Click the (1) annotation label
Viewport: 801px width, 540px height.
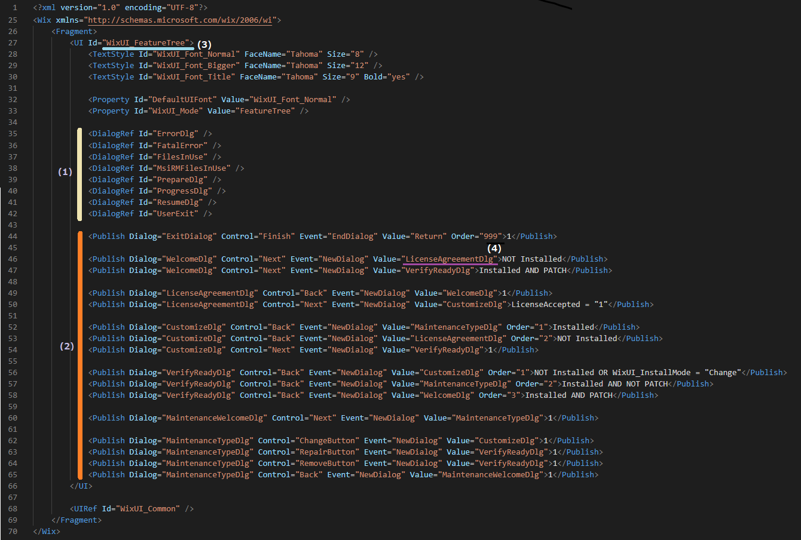click(x=65, y=171)
